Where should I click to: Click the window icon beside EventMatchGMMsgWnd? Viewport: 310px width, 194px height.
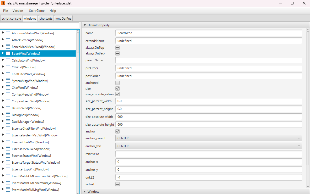coord(8,190)
